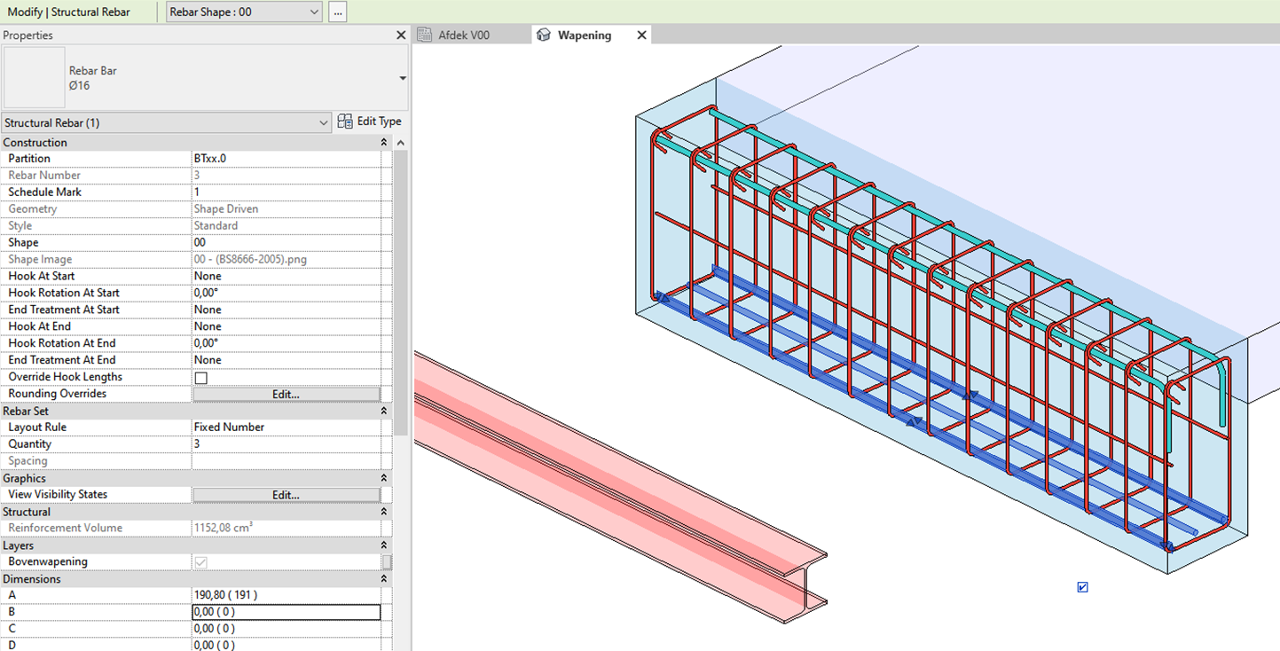Screen dimensions: 1280x651
Task: Collapse the Construction properties section
Action: pyautogui.click(x=382, y=142)
